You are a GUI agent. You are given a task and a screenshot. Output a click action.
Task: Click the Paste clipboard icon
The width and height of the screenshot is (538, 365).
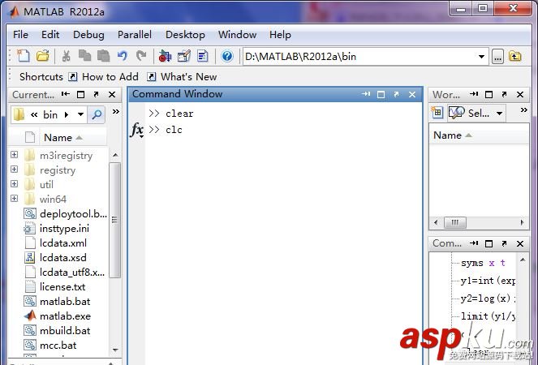click(x=103, y=56)
